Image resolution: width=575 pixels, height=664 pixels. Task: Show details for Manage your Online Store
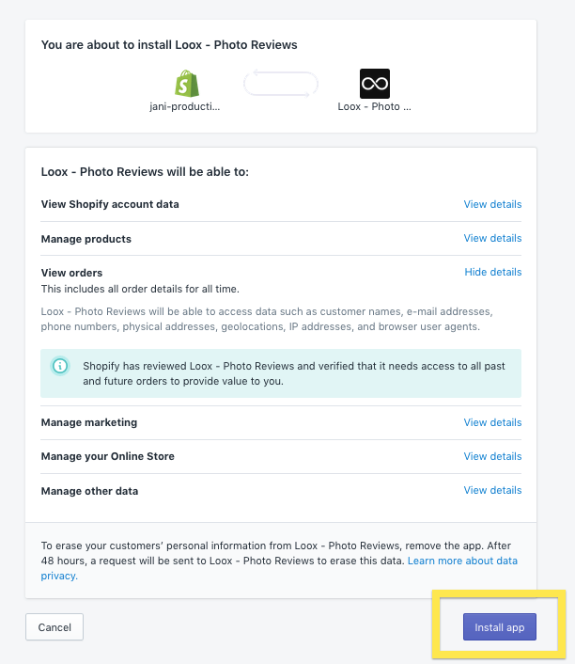pos(492,456)
